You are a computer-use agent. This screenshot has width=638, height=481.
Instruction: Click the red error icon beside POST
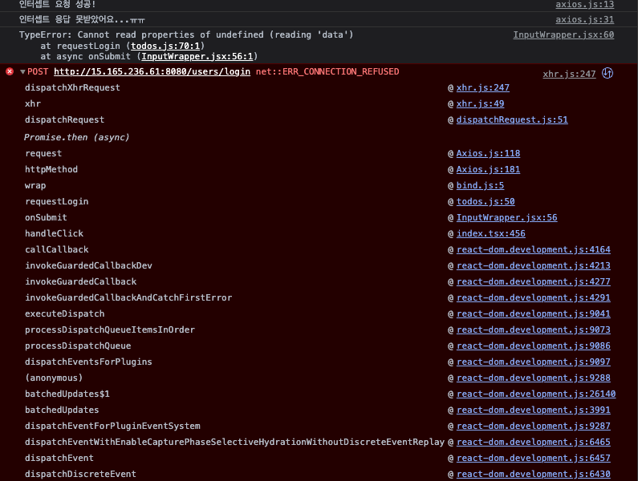pos(10,72)
